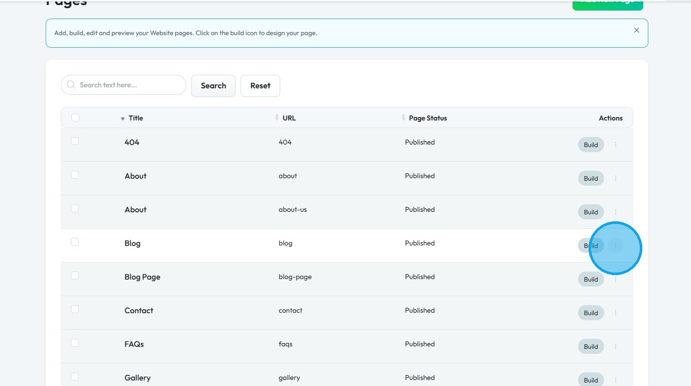This screenshot has width=691, height=386.
Task: Reset the search filter
Action: (260, 86)
